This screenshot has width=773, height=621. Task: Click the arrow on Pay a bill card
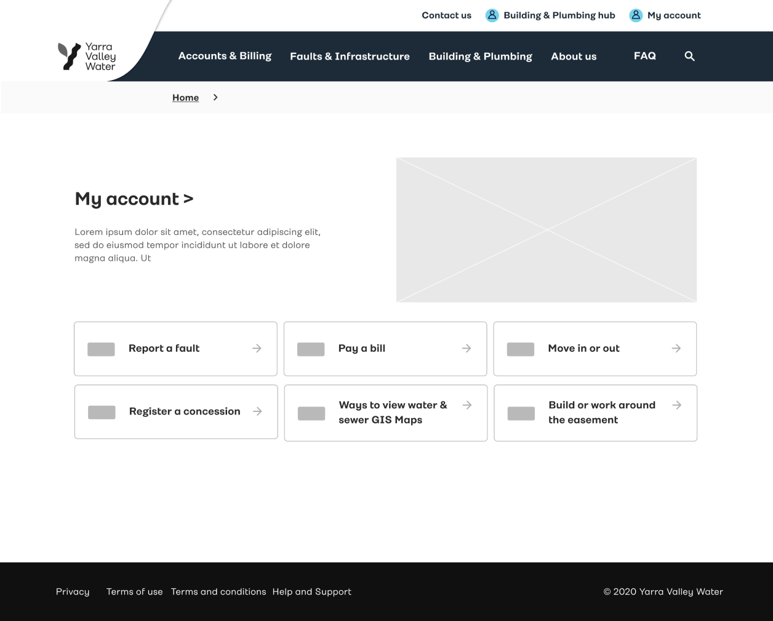pyautogui.click(x=467, y=349)
